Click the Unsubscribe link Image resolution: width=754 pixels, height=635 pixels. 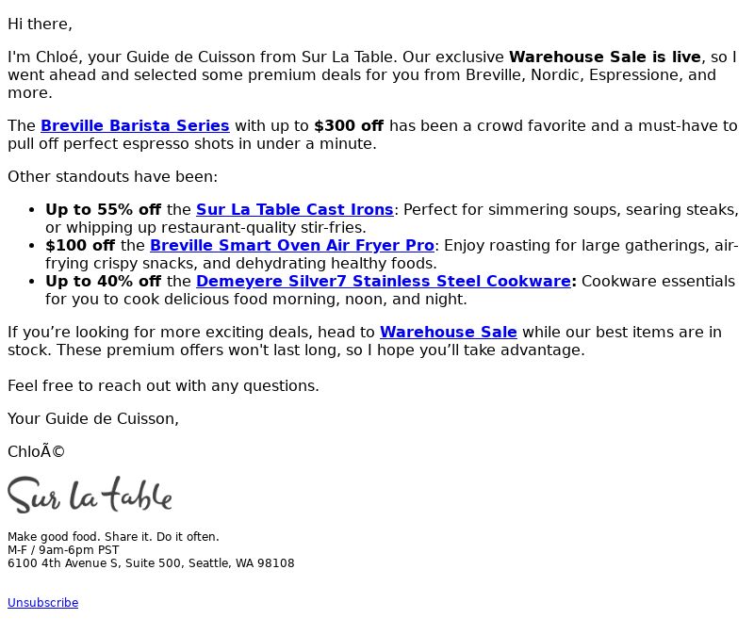click(x=42, y=603)
